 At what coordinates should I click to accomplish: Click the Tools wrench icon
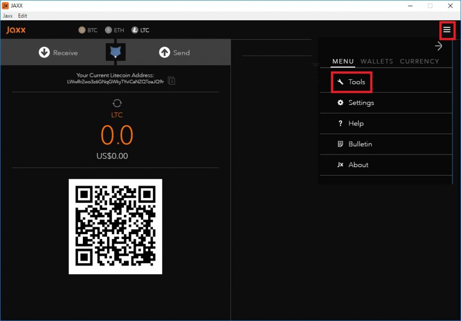click(x=340, y=82)
